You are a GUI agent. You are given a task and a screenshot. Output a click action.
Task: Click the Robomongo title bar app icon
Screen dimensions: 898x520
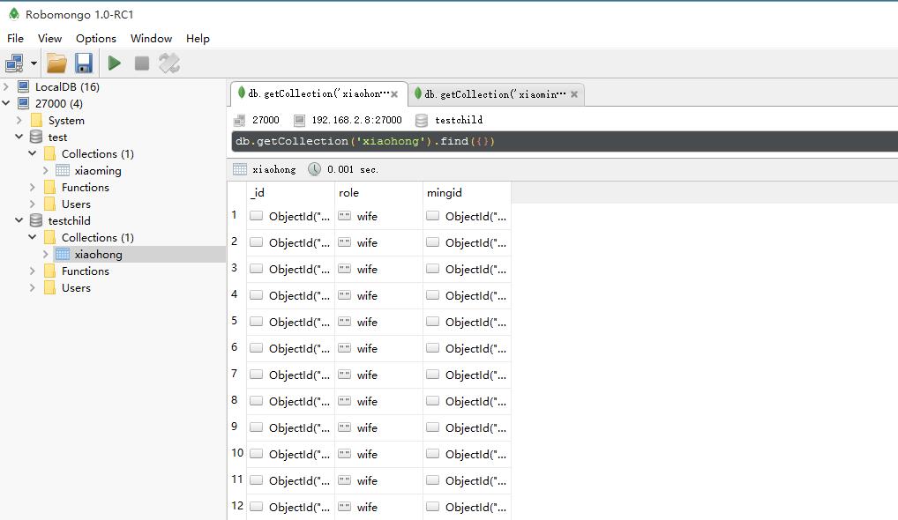(x=14, y=14)
